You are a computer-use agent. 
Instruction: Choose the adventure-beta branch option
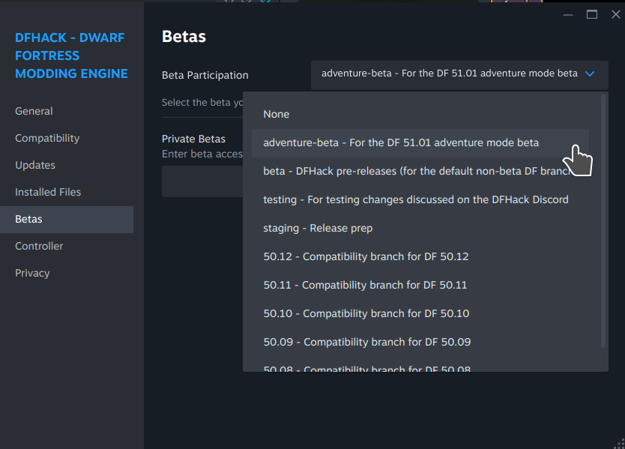point(401,142)
